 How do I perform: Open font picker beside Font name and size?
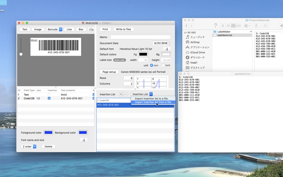[83, 140]
